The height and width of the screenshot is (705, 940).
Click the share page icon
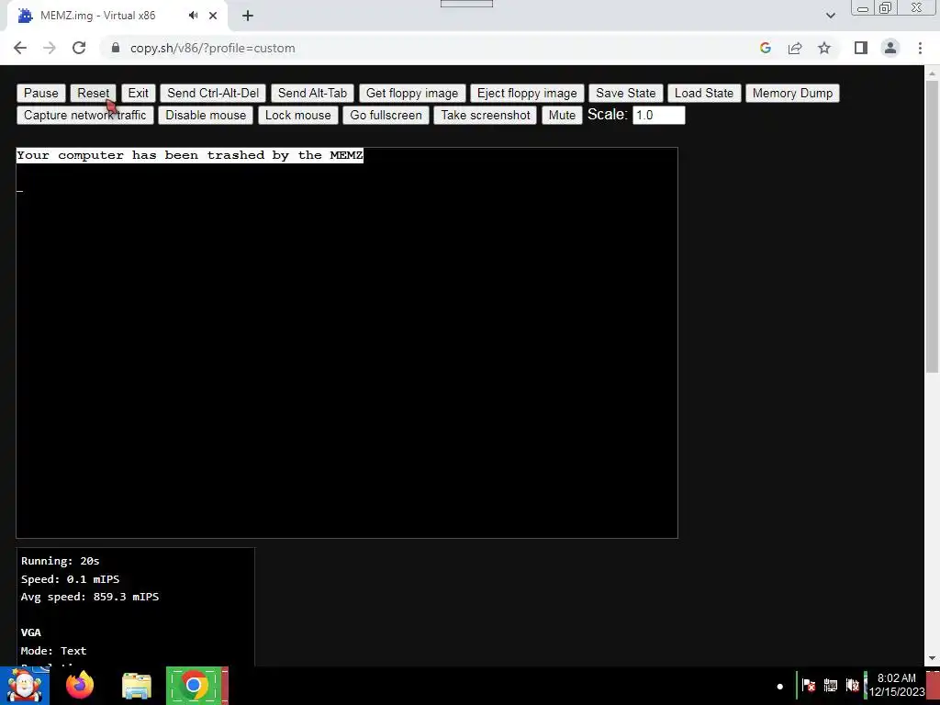click(795, 48)
